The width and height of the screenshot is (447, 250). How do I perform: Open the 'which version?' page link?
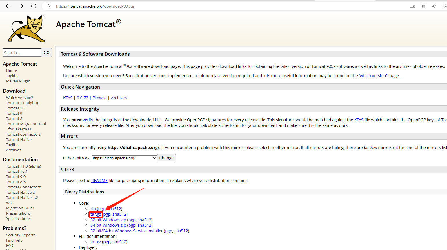pos(374,76)
